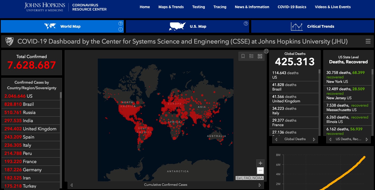Open the dashboard hamburger menu

pyautogui.click(x=368, y=41)
